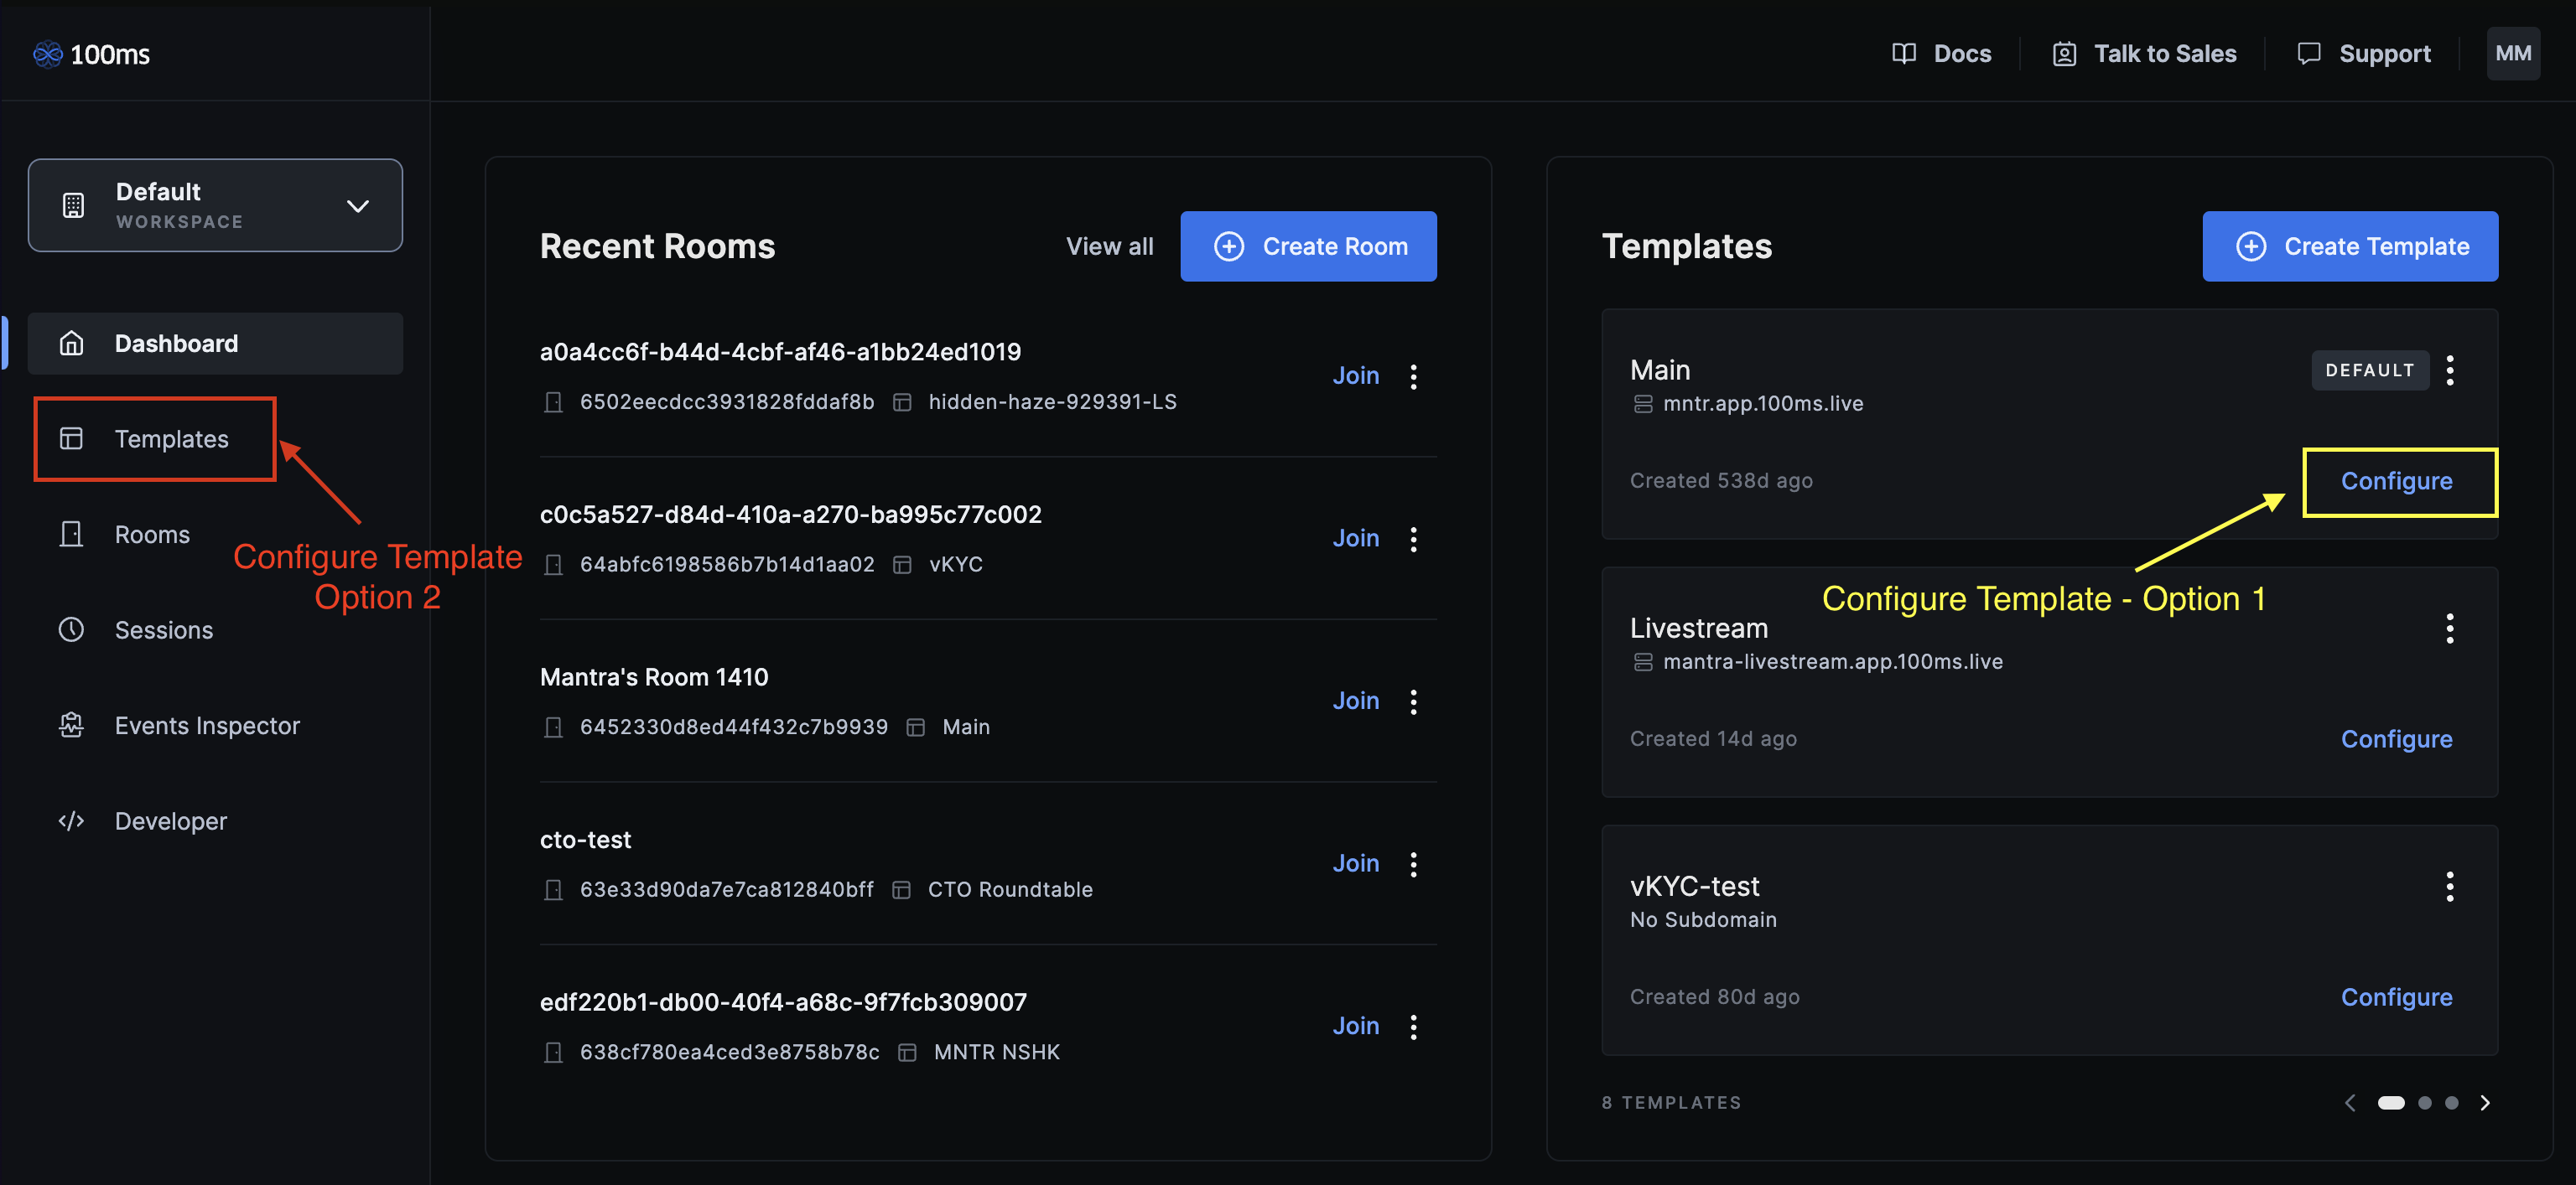Open the Dashboard menu item
The width and height of the screenshot is (2576, 1185).
[x=215, y=344]
